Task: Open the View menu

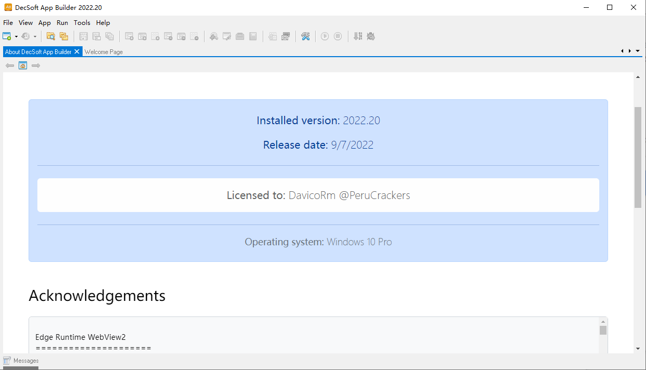Action: coord(25,23)
